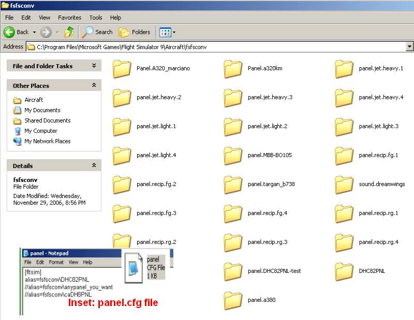Image resolution: width=414 pixels, height=320 pixels.
Task: Open My Network Places link
Action: click(x=47, y=141)
